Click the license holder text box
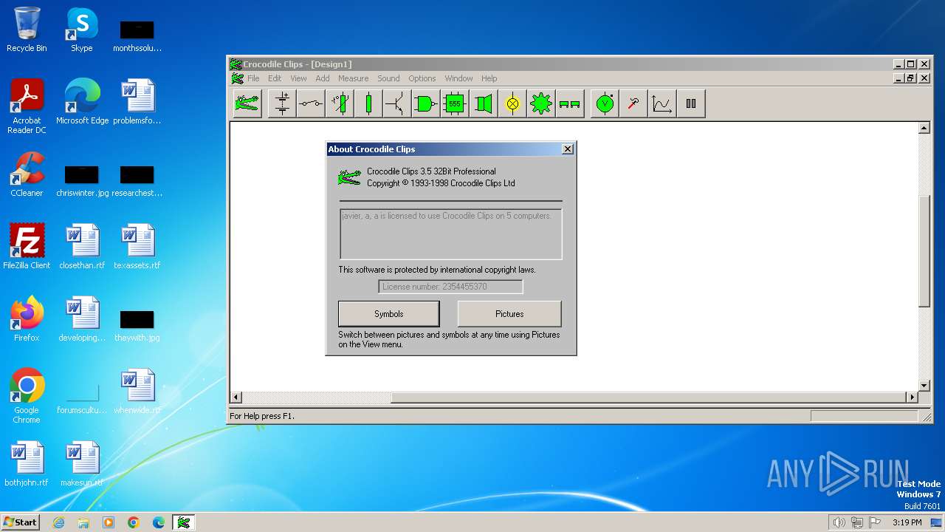 click(450, 234)
